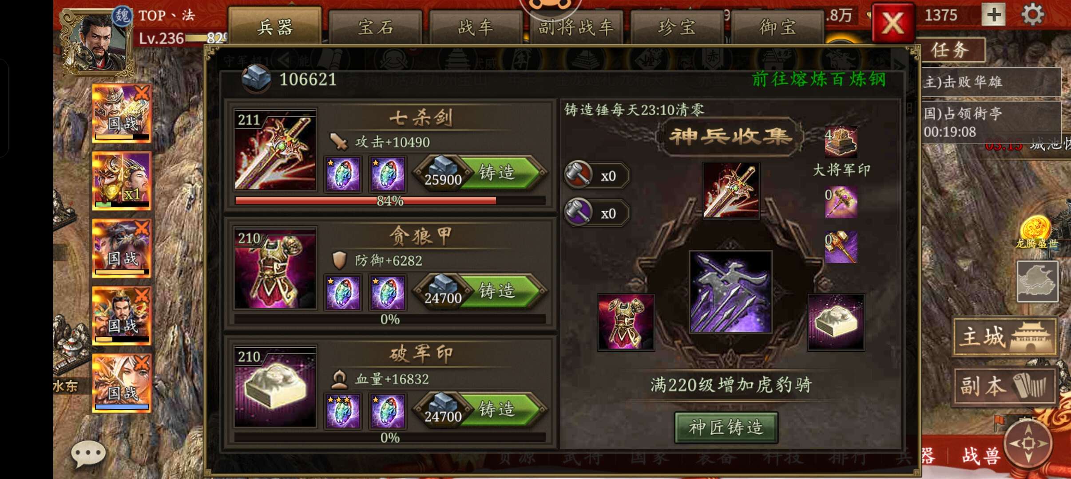The image size is (1071, 479).
Task: Tap the 龙腾盛世 gold coin icon
Action: [x=1035, y=229]
